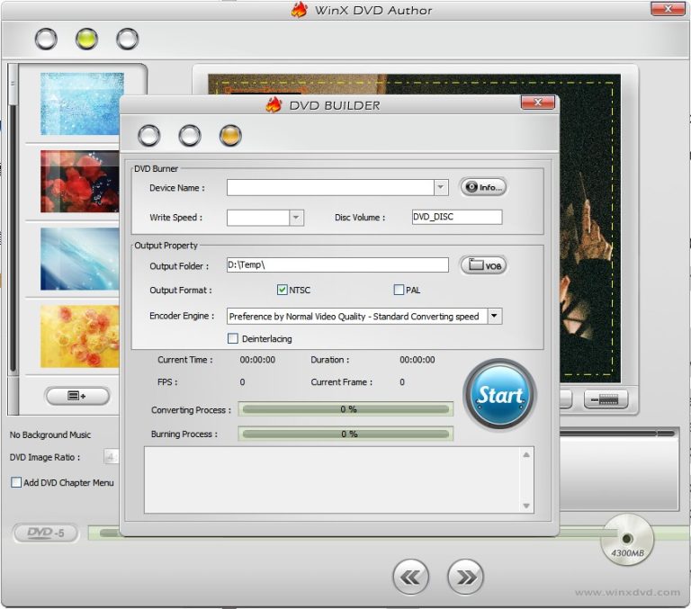Enable PAL output format checkbox
The image size is (691, 609).
point(399,290)
